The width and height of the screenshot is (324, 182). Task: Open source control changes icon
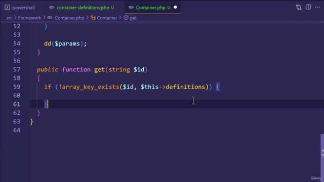click(299, 8)
